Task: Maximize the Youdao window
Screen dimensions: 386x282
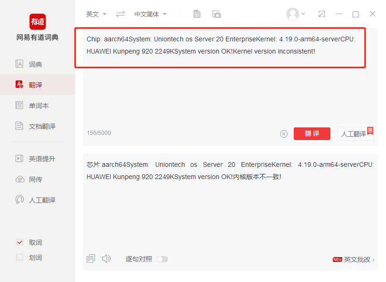Action: pos(355,14)
